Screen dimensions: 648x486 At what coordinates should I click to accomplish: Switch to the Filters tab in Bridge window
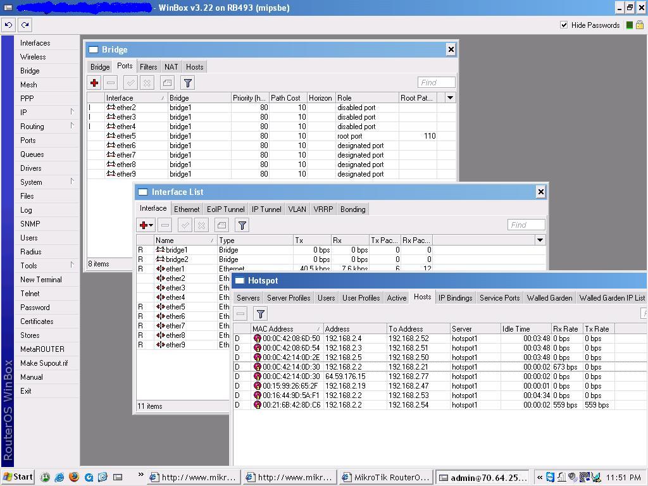click(148, 66)
